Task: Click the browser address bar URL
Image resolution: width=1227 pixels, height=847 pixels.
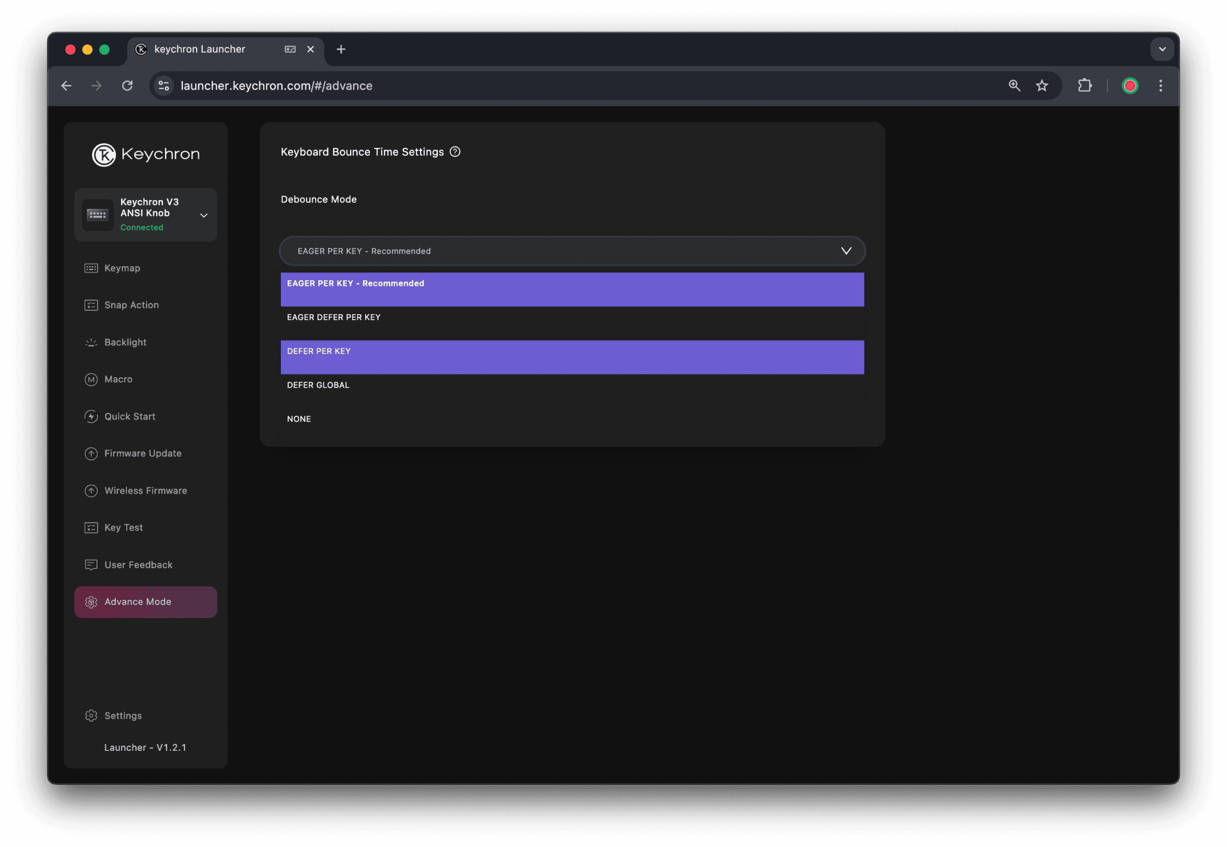Action: point(276,85)
